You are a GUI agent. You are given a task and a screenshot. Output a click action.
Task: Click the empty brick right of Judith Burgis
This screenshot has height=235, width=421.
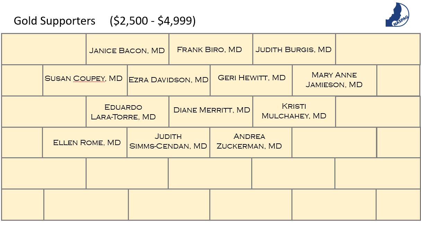[x=378, y=49]
